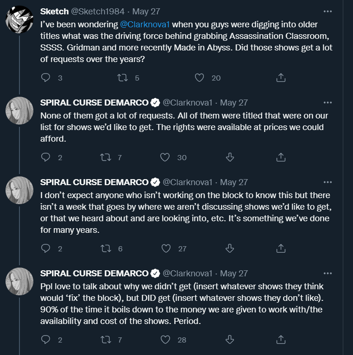Open more options on Sketch's tweet
353x355 pixels.
328,11
